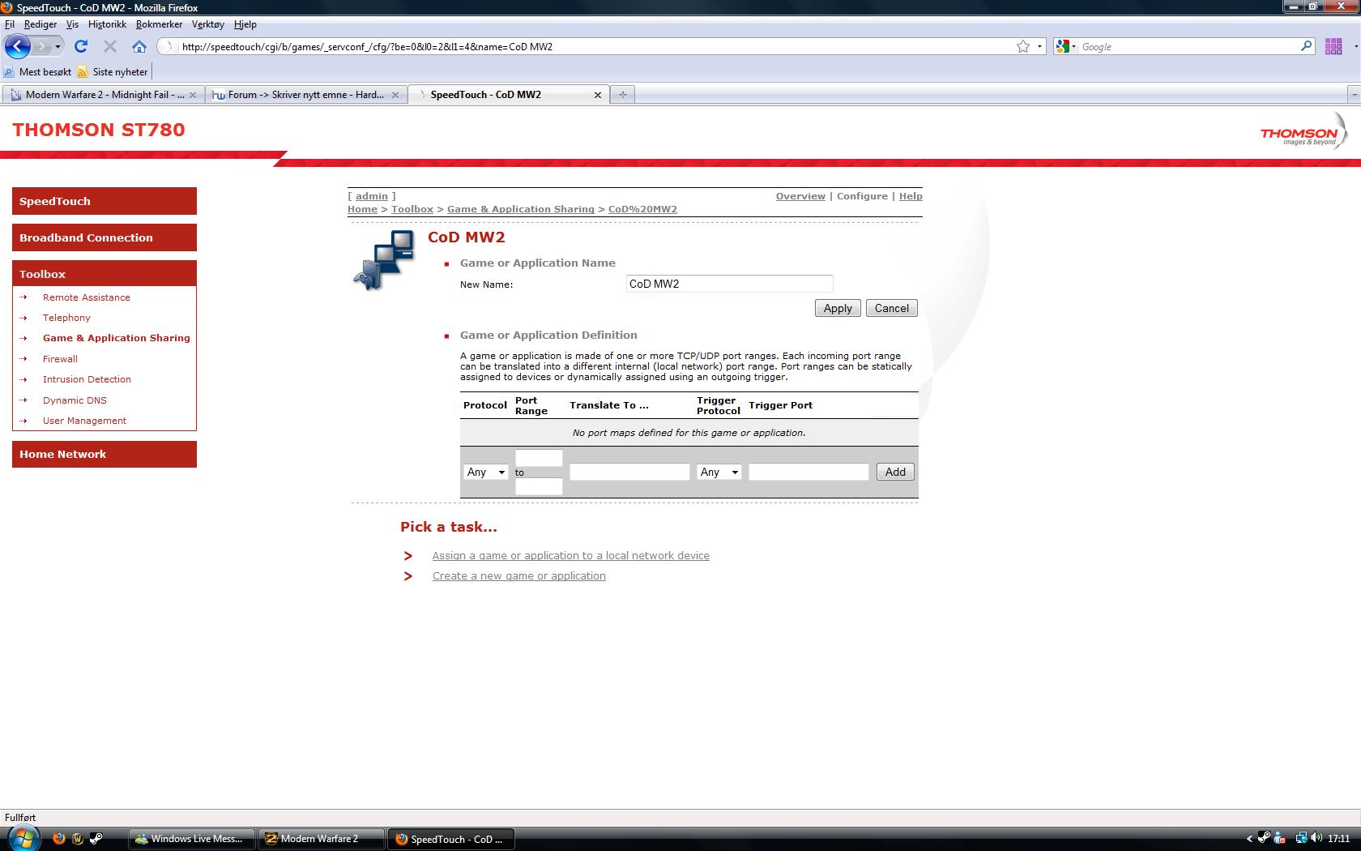Open the Vis menu

[x=72, y=24]
